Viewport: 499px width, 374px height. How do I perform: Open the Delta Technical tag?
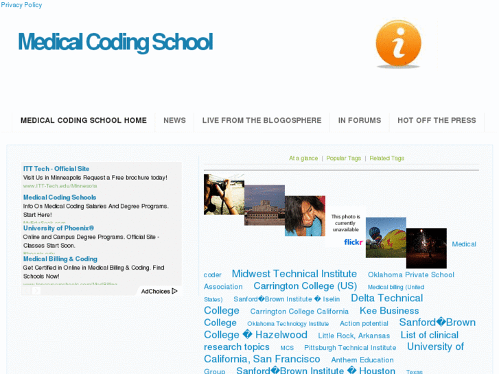click(x=386, y=298)
